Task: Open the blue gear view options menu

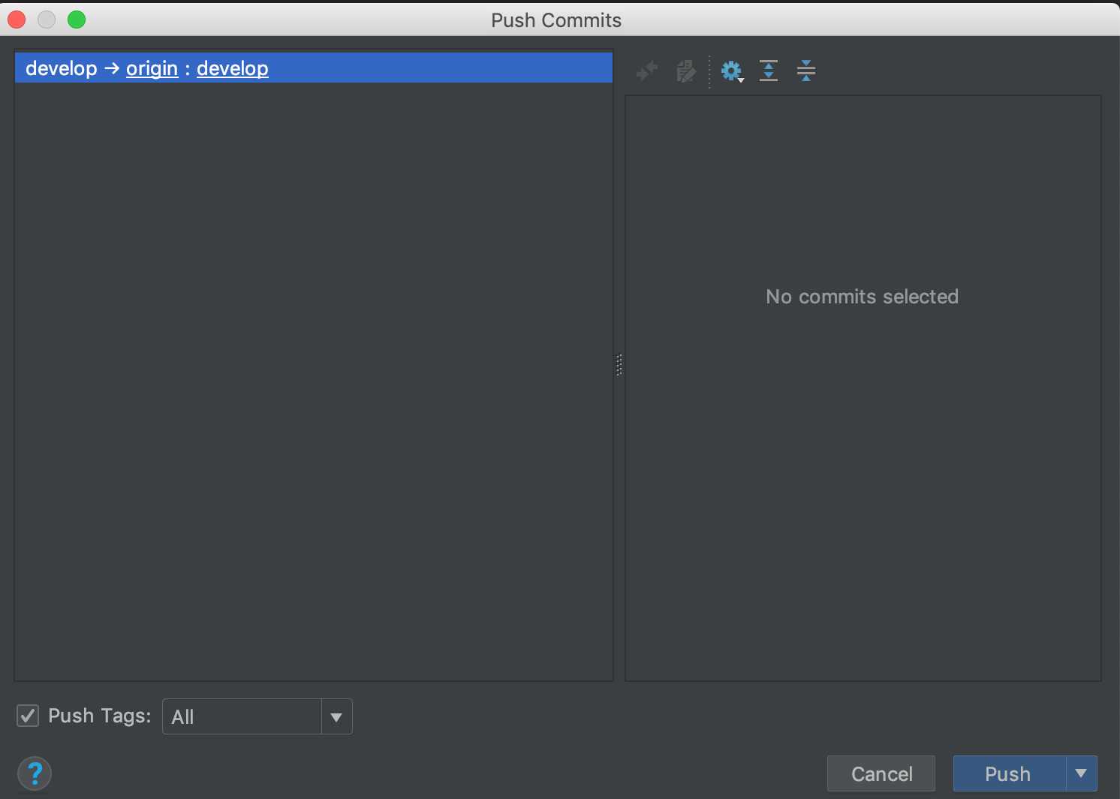Action: click(x=731, y=71)
